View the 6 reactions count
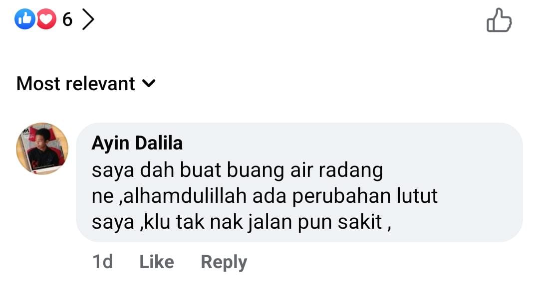Viewport: 539px width, 293px height. click(x=67, y=19)
